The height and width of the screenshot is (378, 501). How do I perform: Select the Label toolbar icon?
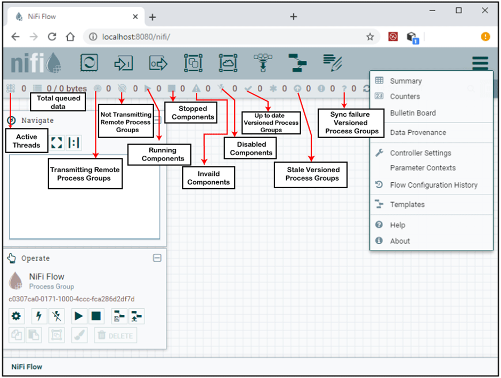pos(333,62)
